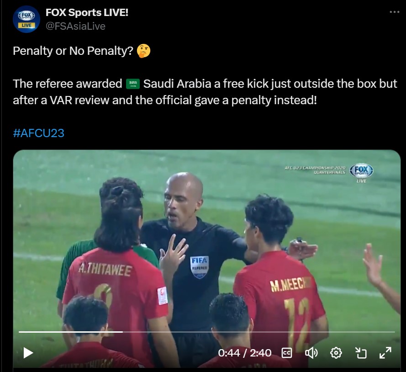Click the video timestamp 0:44 / 2:40
406x372 pixels.
[244, 353]
